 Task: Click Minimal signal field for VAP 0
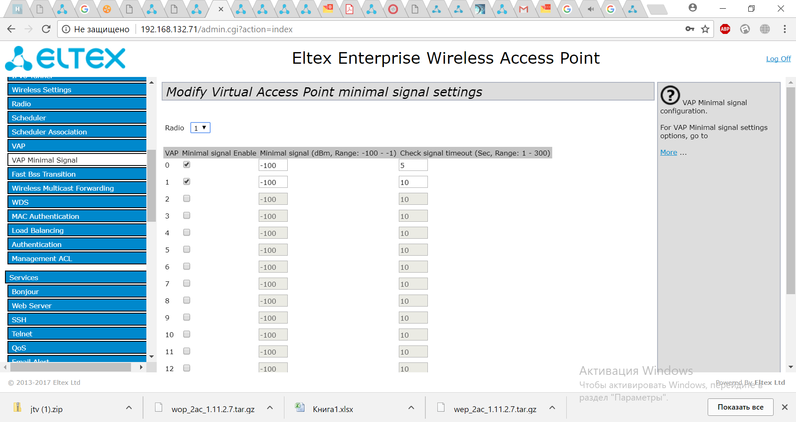coord(273,165)
